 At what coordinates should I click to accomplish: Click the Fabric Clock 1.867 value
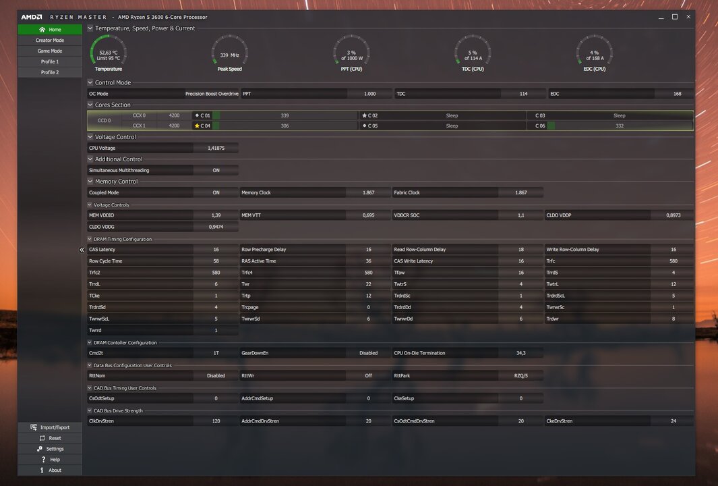(520, 192)
